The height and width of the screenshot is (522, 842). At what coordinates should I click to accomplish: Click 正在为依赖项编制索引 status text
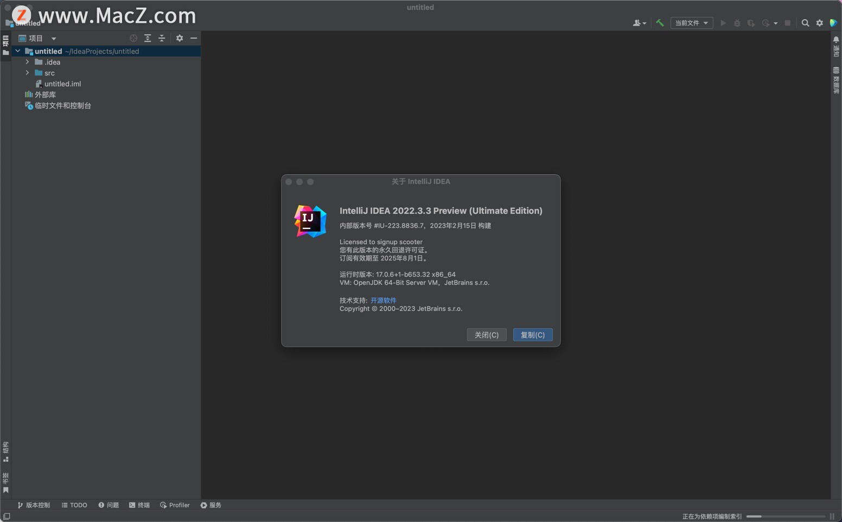click(712, 516)
